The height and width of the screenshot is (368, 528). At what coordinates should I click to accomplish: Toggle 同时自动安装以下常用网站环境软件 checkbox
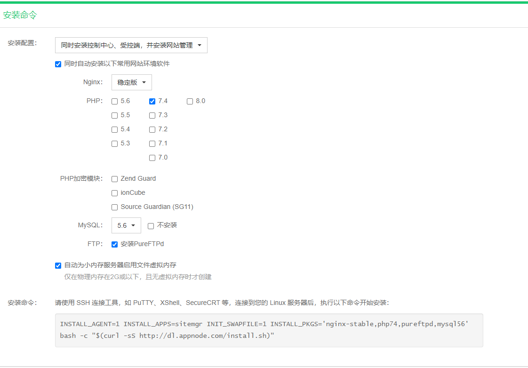(x=58, y=64)
